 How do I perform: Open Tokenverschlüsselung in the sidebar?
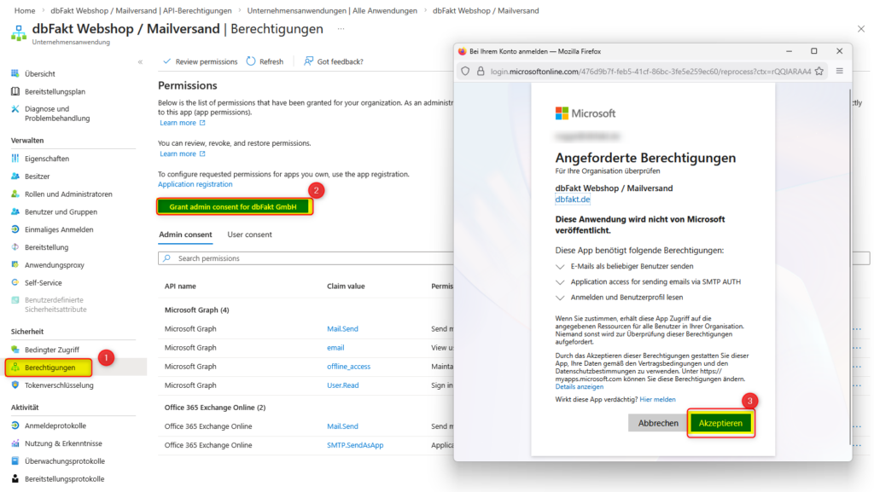58,385
